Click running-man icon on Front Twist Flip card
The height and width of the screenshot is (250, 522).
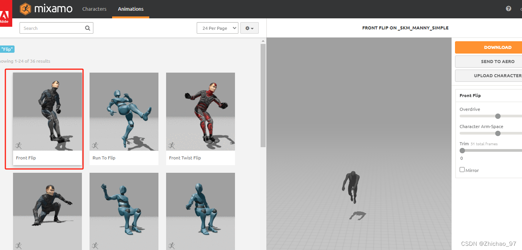point(171,145)
